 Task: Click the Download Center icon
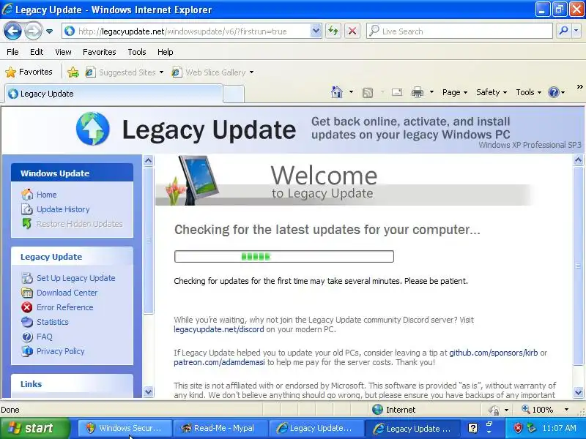(27, 293)
